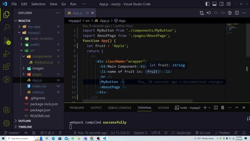Open the Selection menu
This screenshot has width=250, height=141.
pos(38,4)
